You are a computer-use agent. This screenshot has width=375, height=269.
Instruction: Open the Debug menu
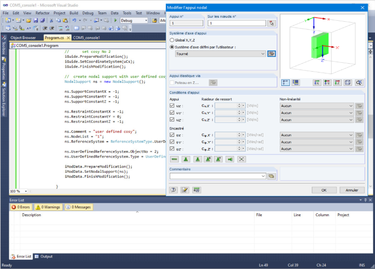pos(88,13)
